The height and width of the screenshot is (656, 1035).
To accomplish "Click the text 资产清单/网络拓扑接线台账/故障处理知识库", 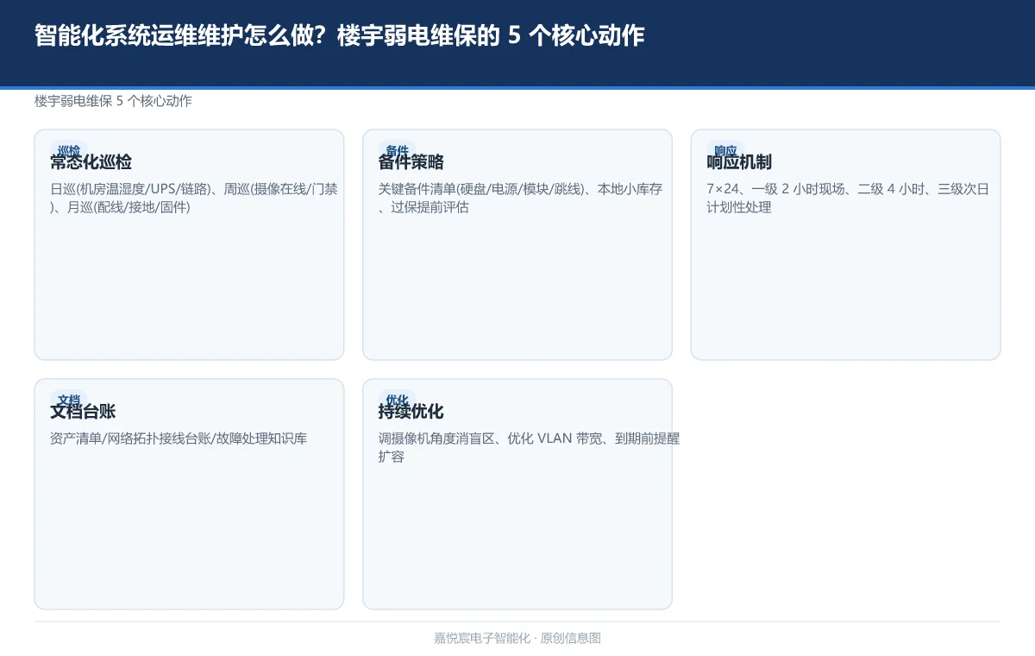I will pyautogui.click(x=179, y=438).
